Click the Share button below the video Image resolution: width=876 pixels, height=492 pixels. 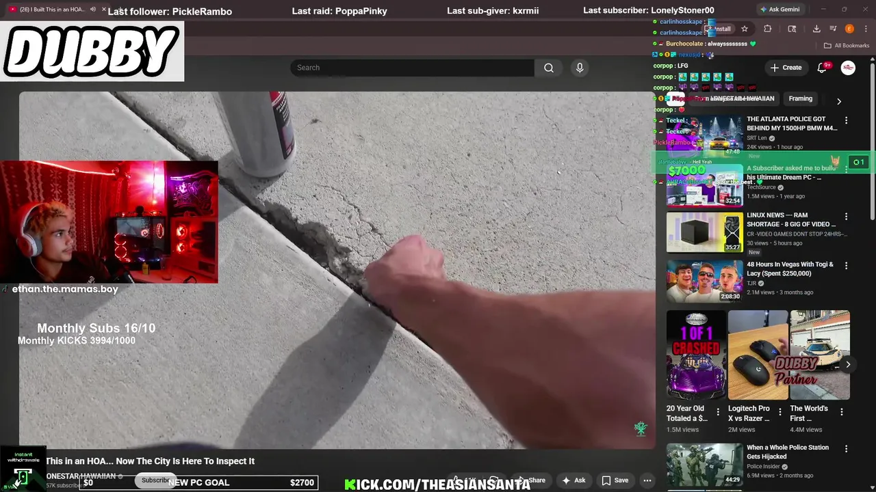532,480
